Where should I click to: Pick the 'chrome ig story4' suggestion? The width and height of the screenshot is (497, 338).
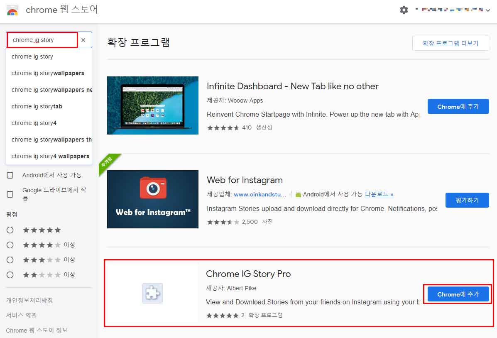point(49,123)
